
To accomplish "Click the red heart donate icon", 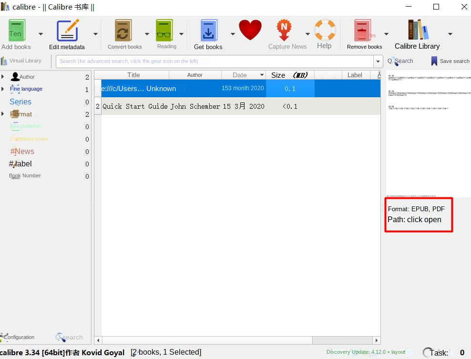I will (x=250, y=30).
